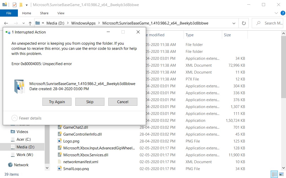Select SmallLogo.png file
286x178 pixels.
click(76, 169)
